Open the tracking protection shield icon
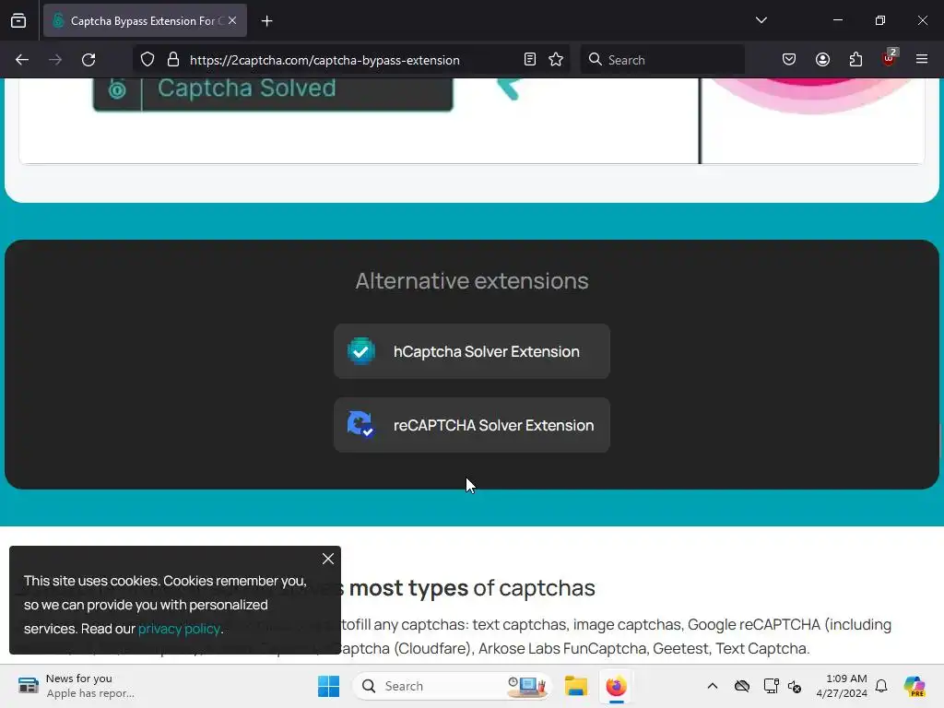Screen dimensions: 944x708 (147, 60)
